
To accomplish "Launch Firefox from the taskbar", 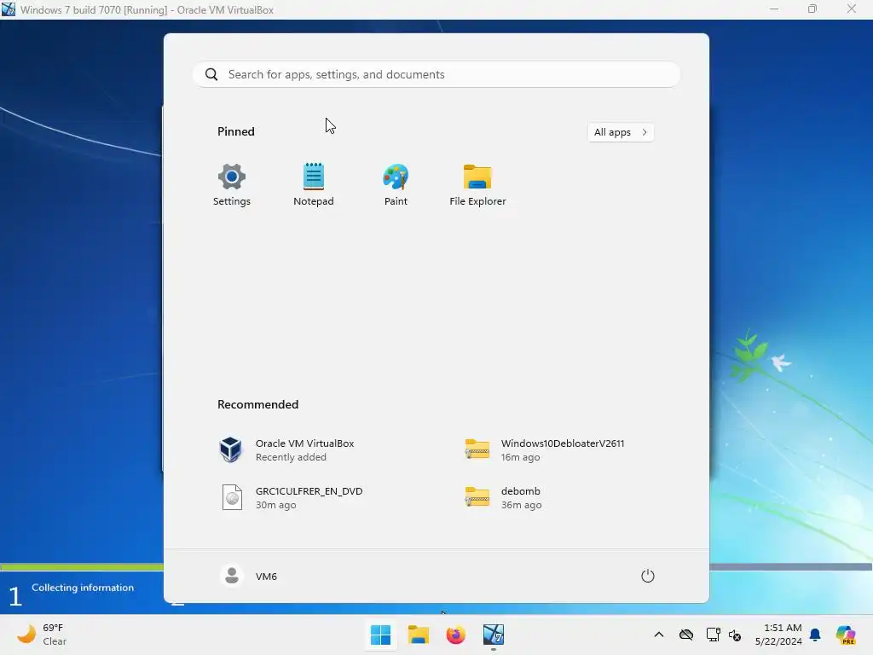I will coord(455,635).
